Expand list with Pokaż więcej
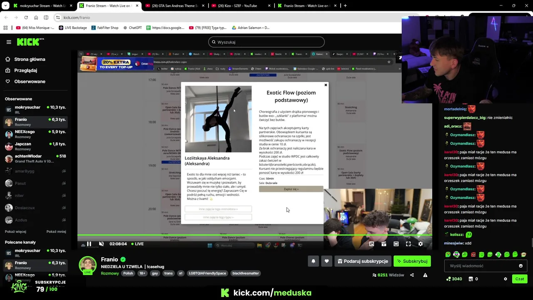 pos(15,232)
